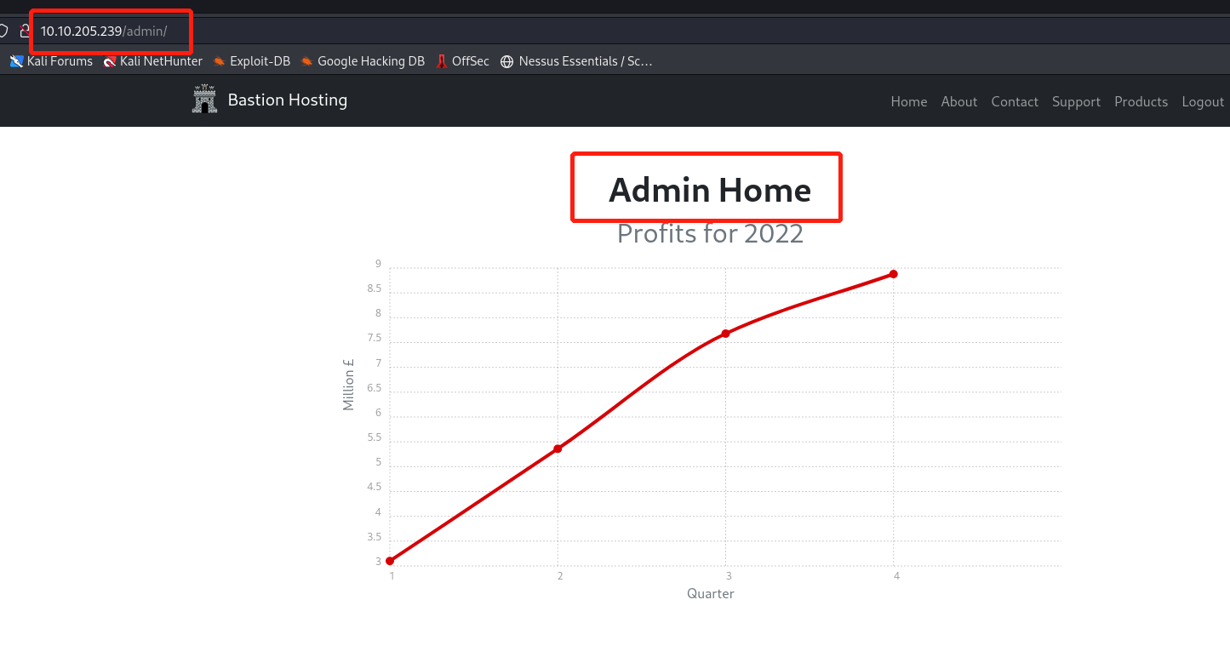This screenshot has width=1230, height=657.
Task: Open the Kali NetHunter bookmark
Action: pyautogui.click(x=152, y=61)
